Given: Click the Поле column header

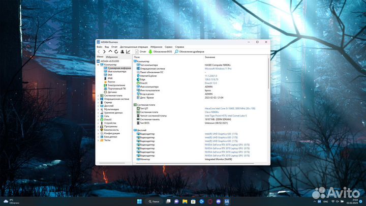Looking at the screenshot, I should click(137, 57).
